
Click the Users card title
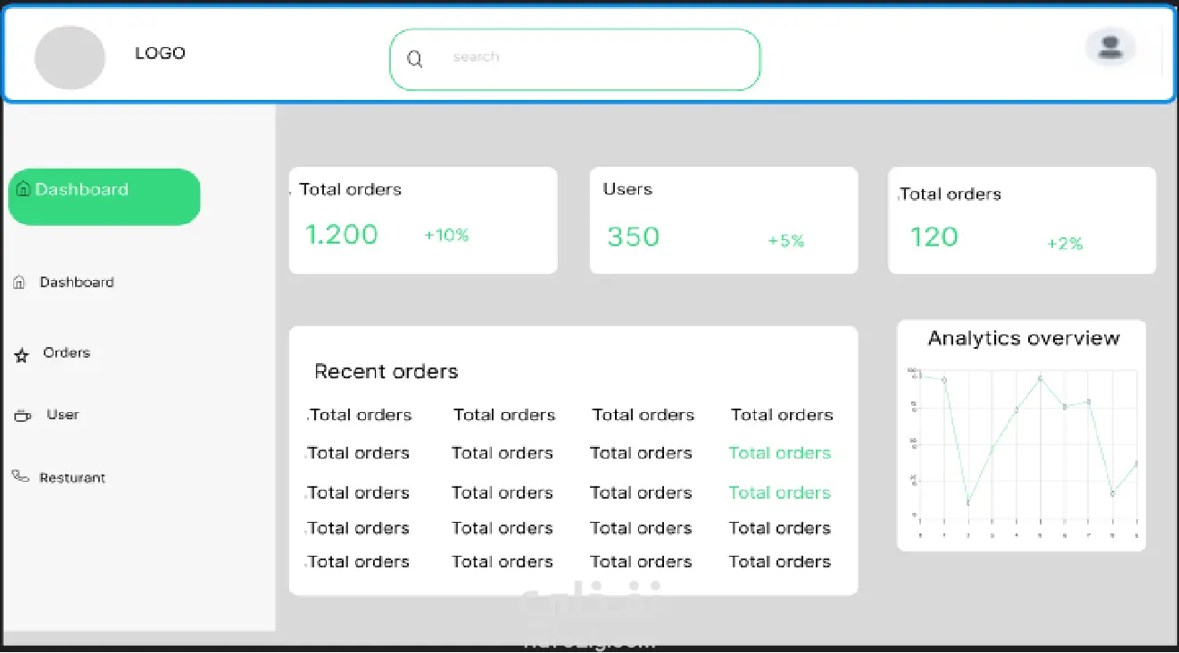(627, 189)
